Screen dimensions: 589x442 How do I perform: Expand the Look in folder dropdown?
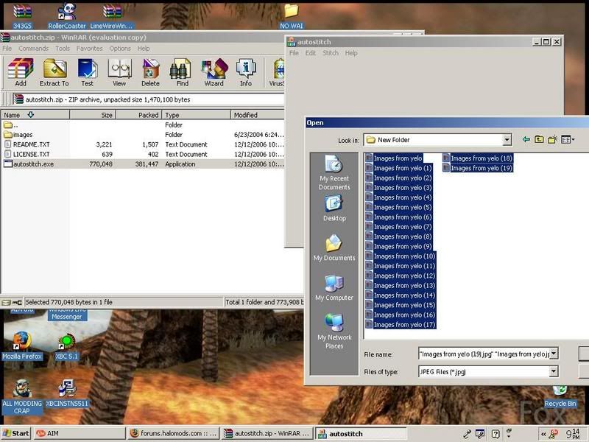507,140
